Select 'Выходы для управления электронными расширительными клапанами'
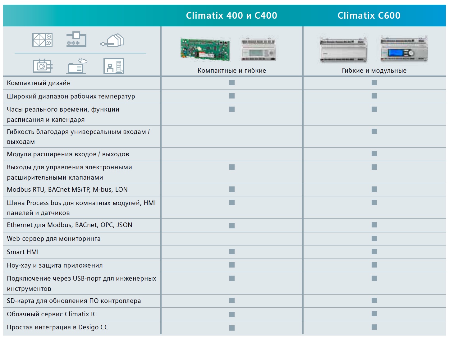 click(x=70, y=172)
